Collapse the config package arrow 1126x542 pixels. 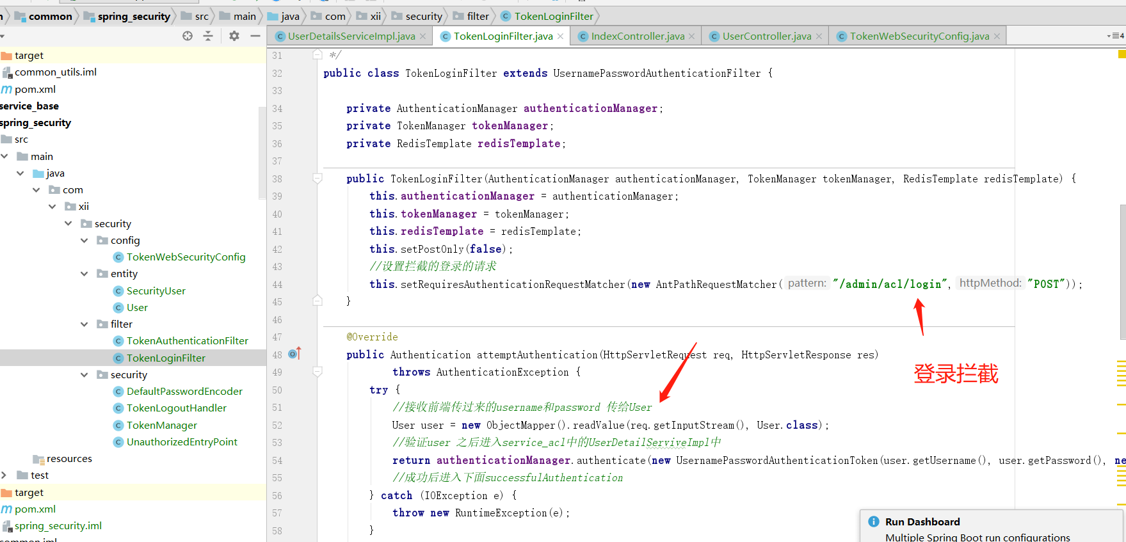(x=84, y=241)
